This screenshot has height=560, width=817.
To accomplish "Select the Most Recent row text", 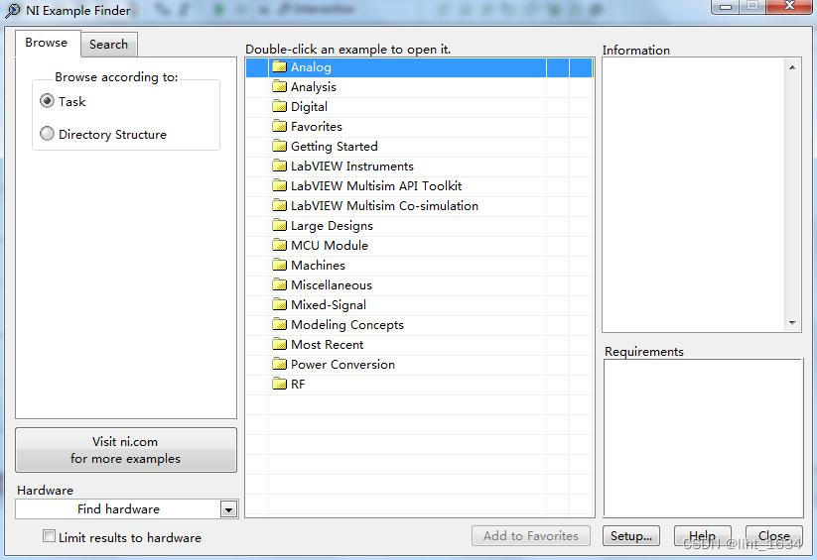I will tap(328, 345).
